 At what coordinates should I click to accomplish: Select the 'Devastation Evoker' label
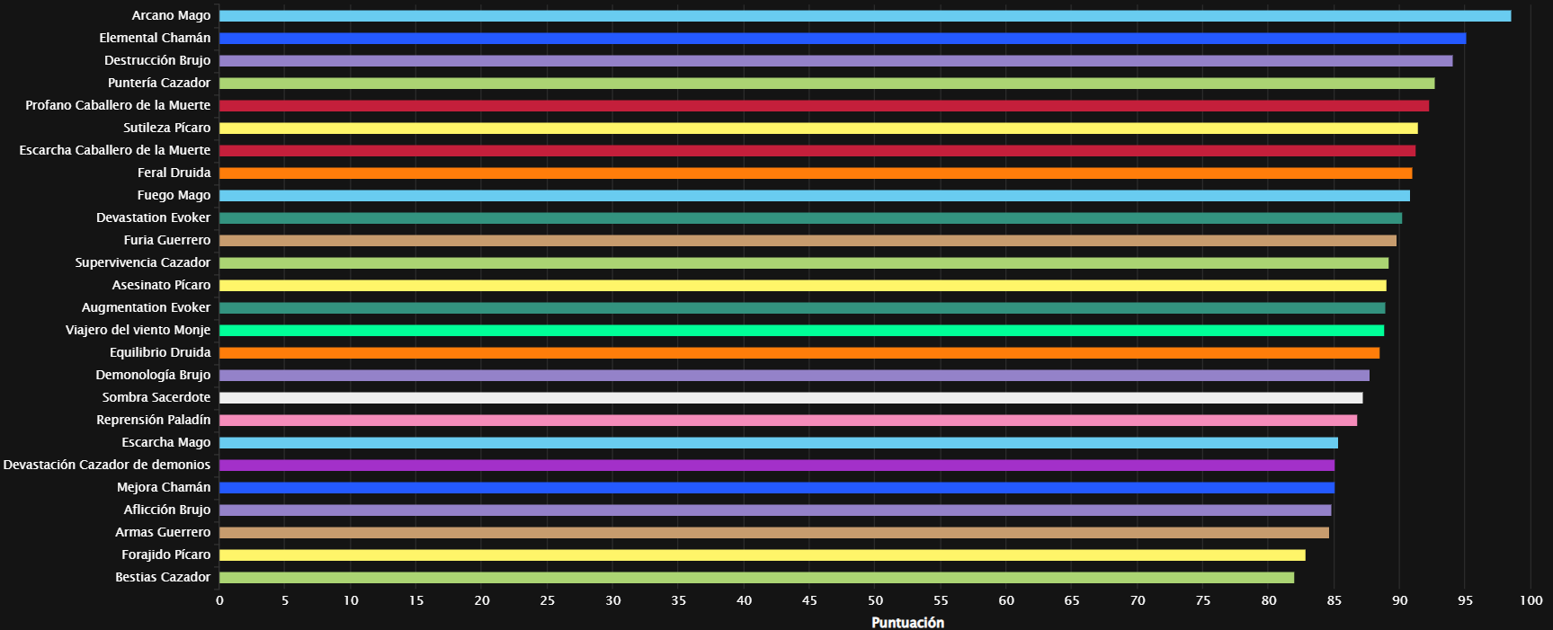(x=154, y=217)
